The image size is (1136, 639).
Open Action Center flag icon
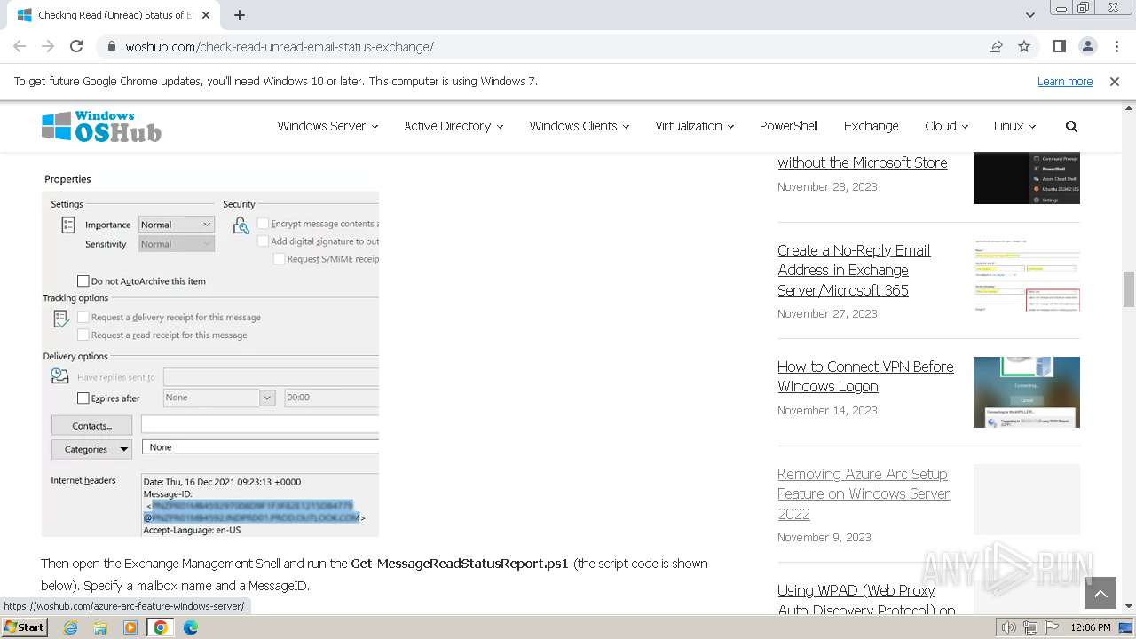[1052, 627]
